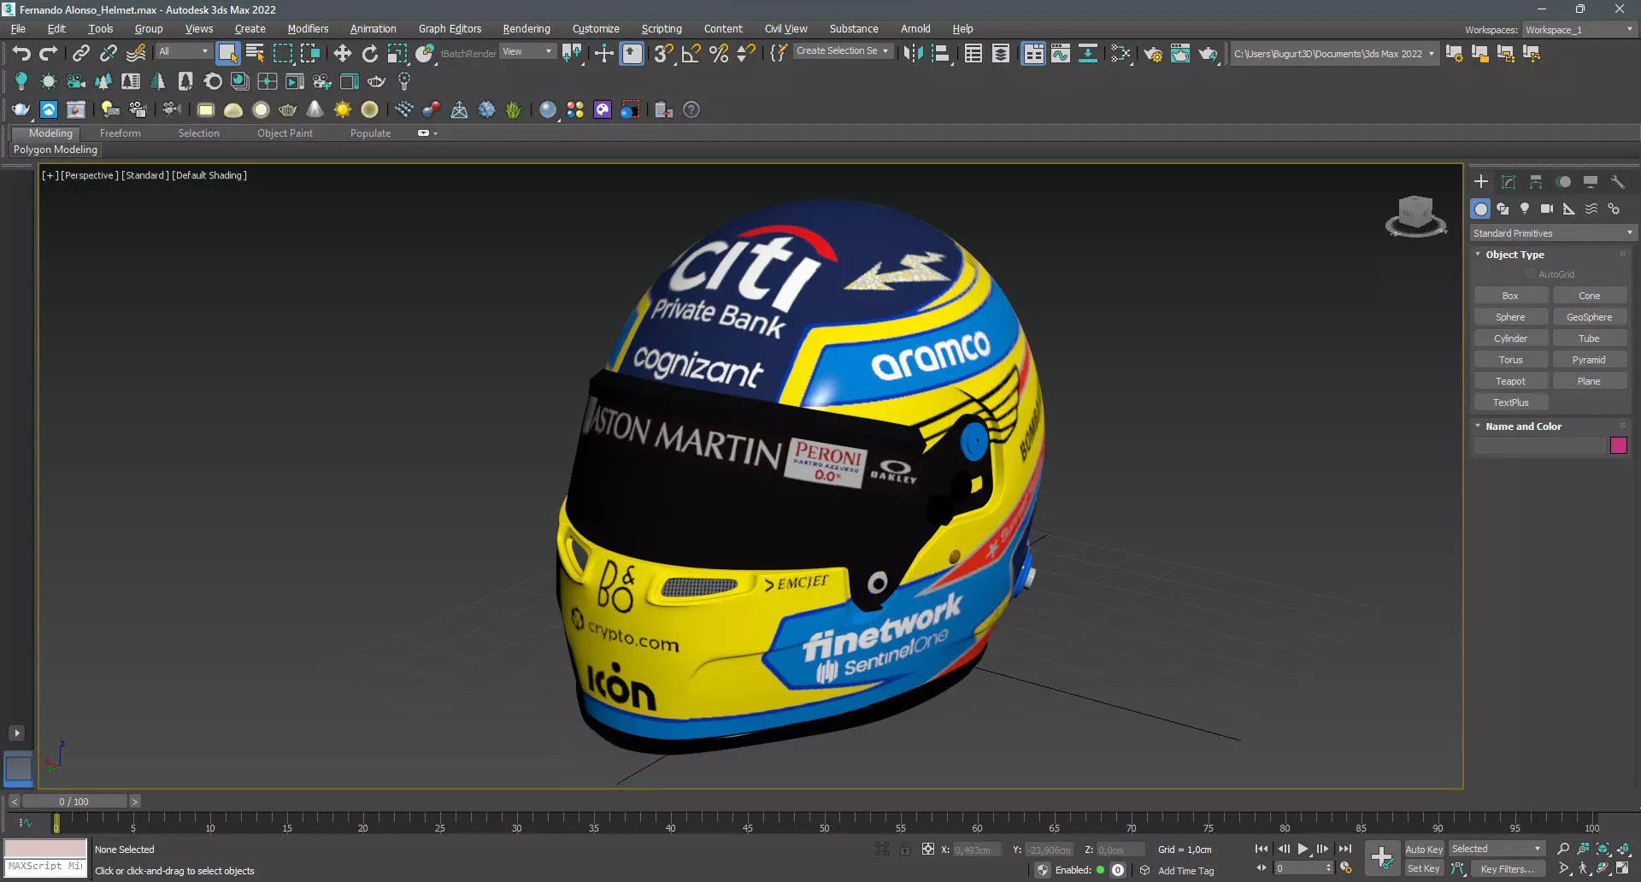Open the Create panel plus tab
The image size is (1641, 882).
click(1481, 182)
